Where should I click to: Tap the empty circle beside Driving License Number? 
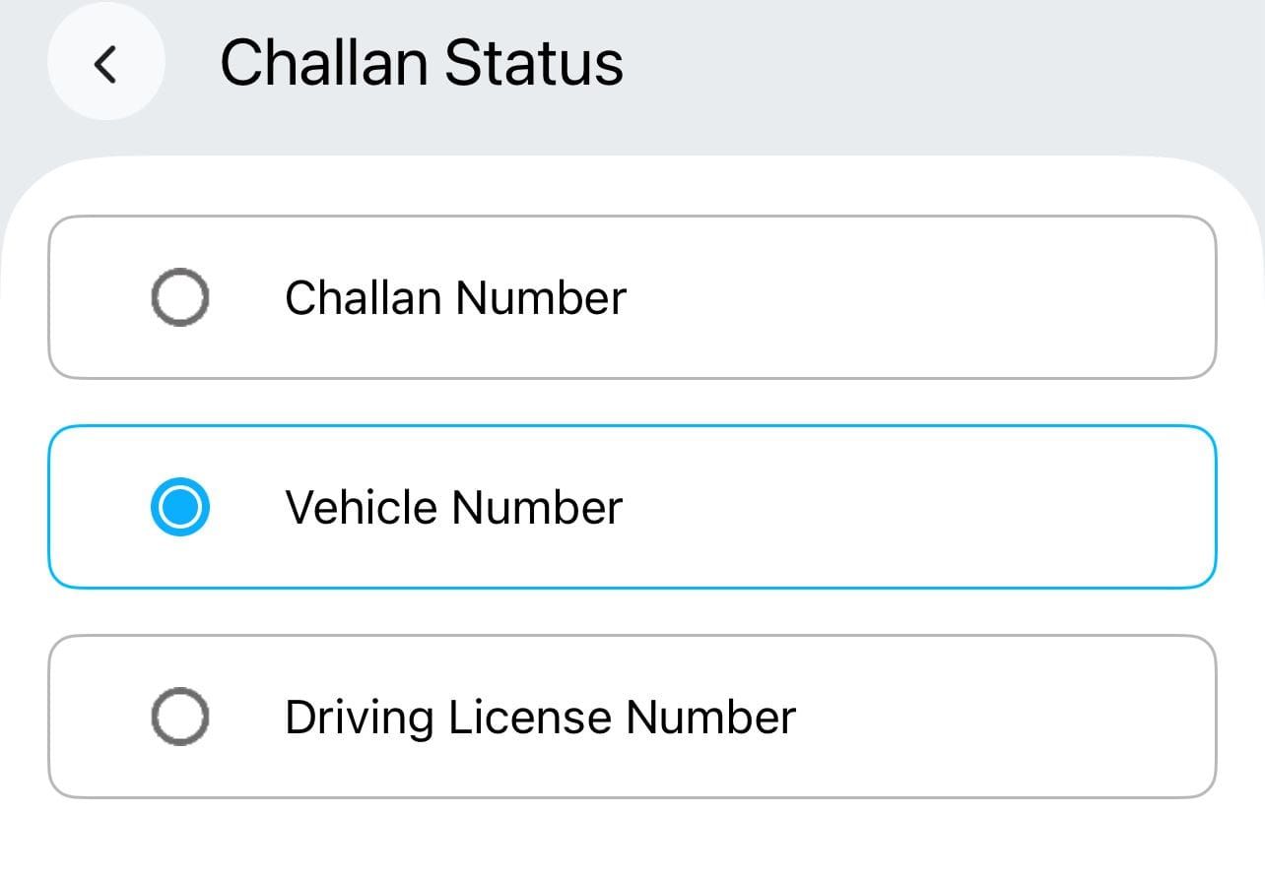[178, 717]
